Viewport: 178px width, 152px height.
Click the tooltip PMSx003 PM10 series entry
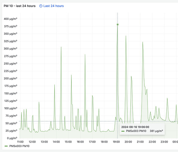coord(136,131)
